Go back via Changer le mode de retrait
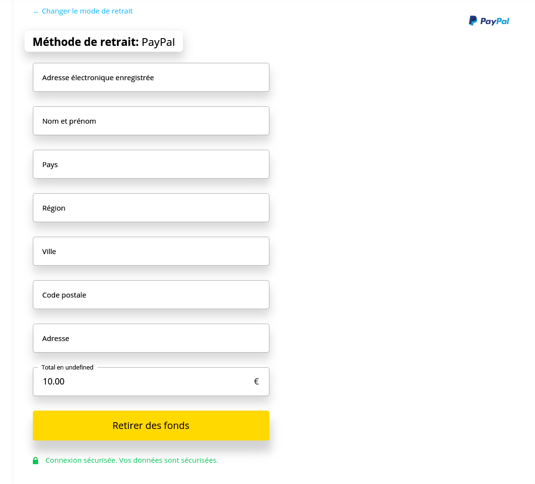This screenshot has height=484, width=535. click(x=83, y=11)
